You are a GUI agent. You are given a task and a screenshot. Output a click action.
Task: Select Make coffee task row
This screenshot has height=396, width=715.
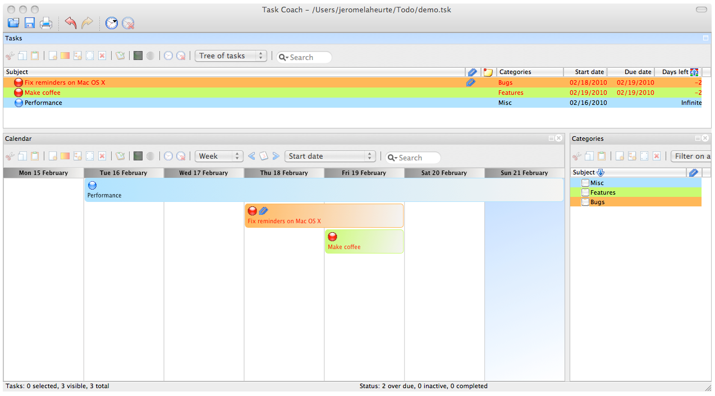coord(352,93)
